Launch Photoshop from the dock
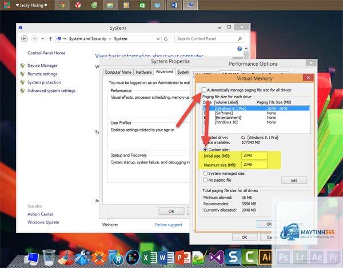Screen dimensions: 343x268 pyautogui.click(x=283, y=257)
